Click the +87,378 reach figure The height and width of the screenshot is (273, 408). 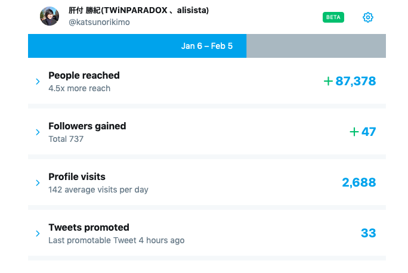(x=350, y=81)
